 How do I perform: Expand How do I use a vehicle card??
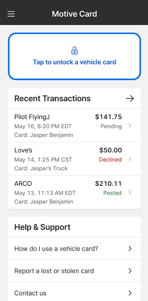coord(75,248)
